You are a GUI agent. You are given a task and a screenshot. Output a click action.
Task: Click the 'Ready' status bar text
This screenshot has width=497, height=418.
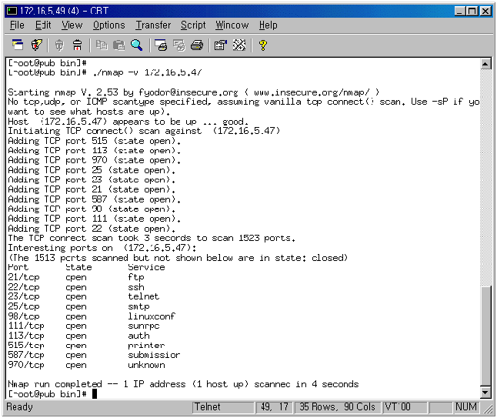click(19, 406)
